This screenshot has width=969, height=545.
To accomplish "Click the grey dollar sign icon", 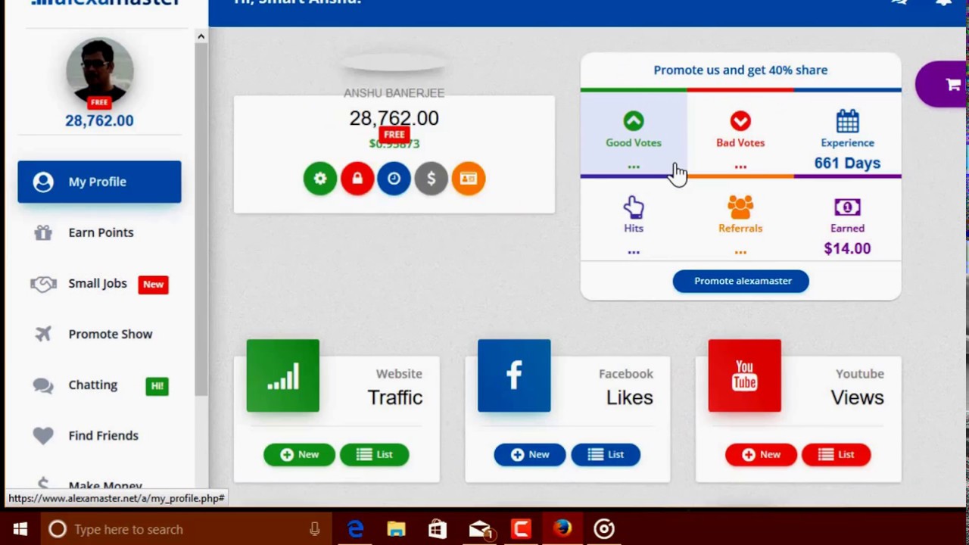I will pyautogui.click(x=432, y=179).
